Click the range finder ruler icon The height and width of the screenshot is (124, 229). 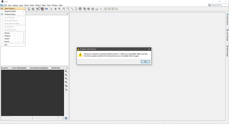tap(97, 9)
